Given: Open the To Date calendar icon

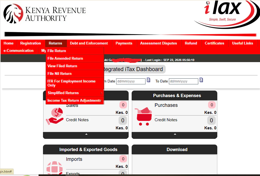Looking at the screenshot, I should click(201, 80).
